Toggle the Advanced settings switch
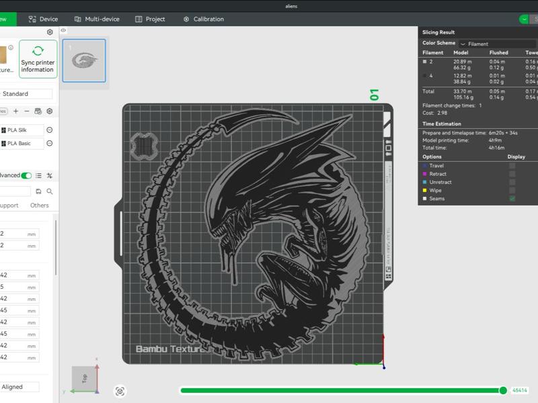Screen dimensions: 538x403 pyautogui.click(x=26, y=175)
